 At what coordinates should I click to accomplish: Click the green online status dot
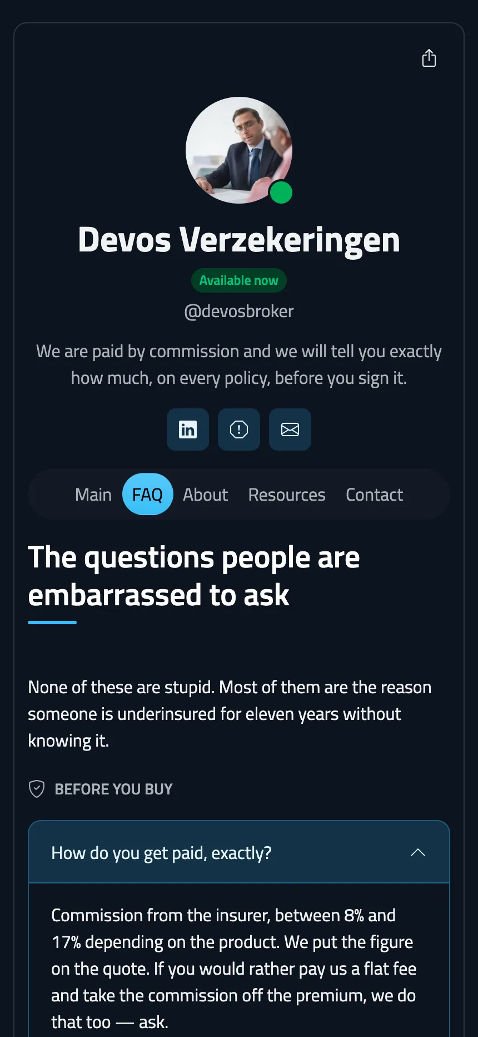click(x=281, y=192)
